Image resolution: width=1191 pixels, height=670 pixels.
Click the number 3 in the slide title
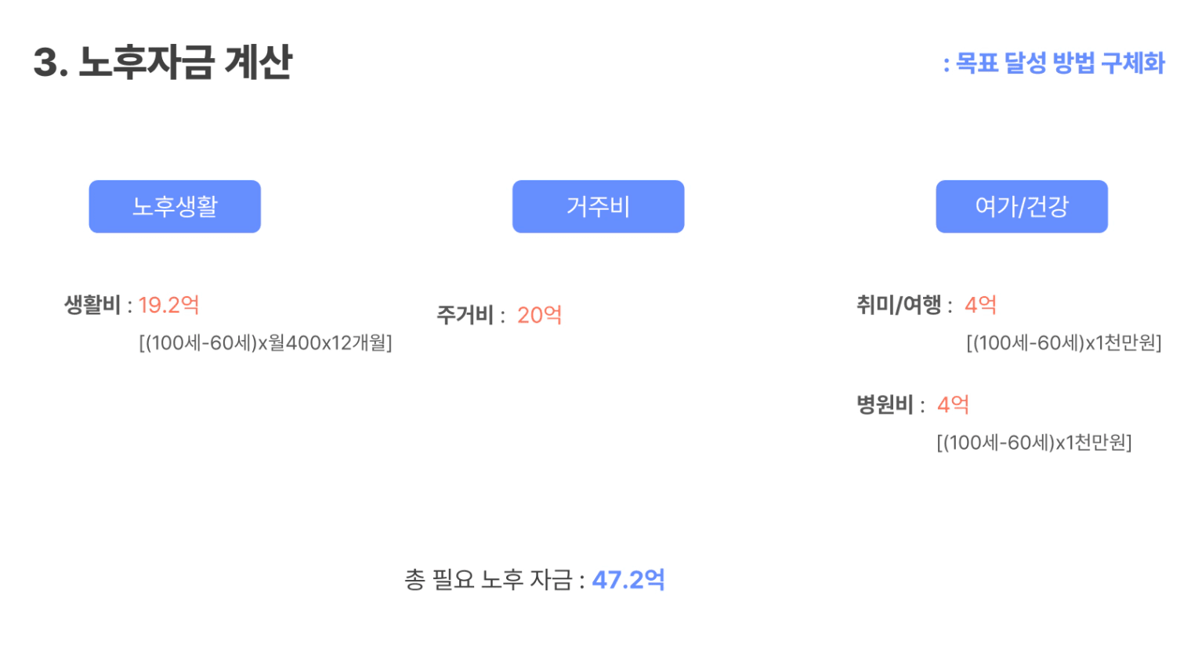pyautogui.click(x=47, y=63)
